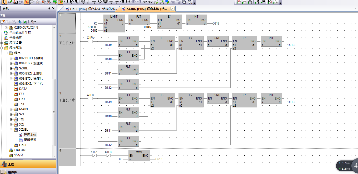
Task: Toggle the X1FA contact in network 2
Action: 90,41
